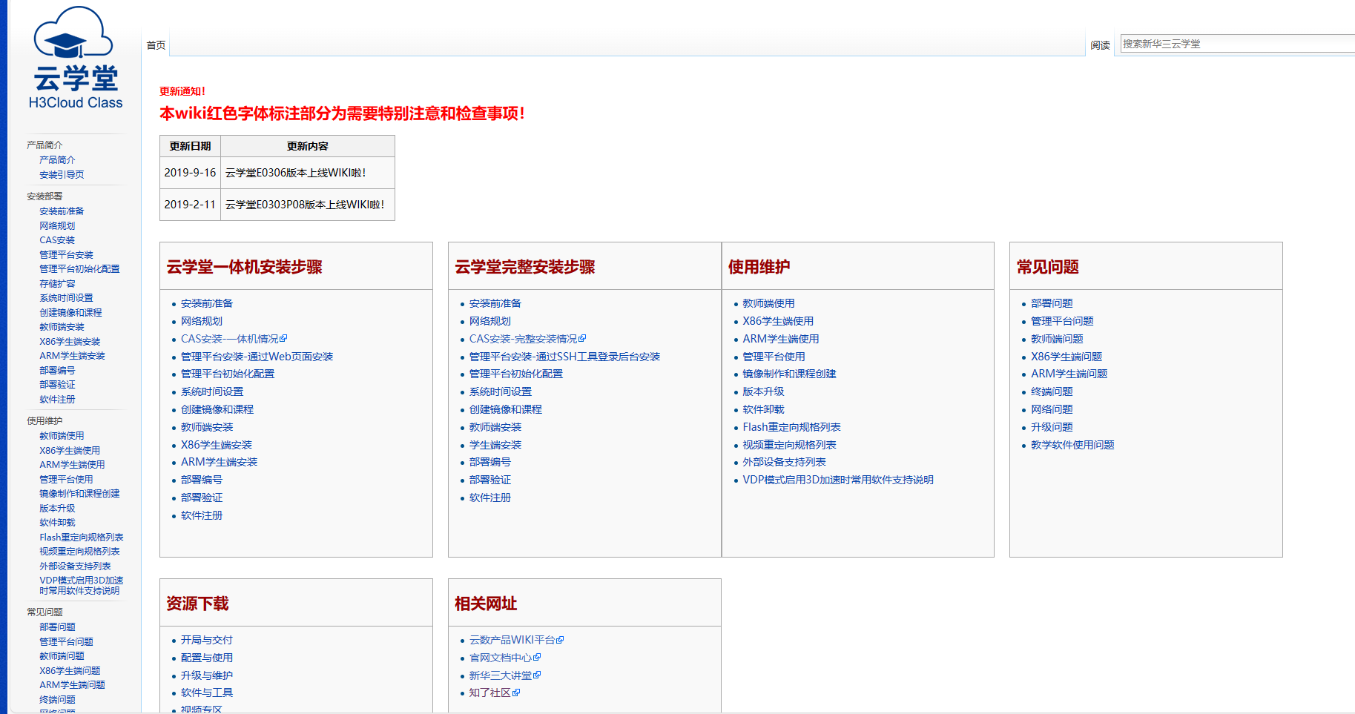The width and height of the screenshot is (1355, 714).
Task: Click 教师端安装 in the sidebar
Action: pyautogui.click(x=62, y=327)
